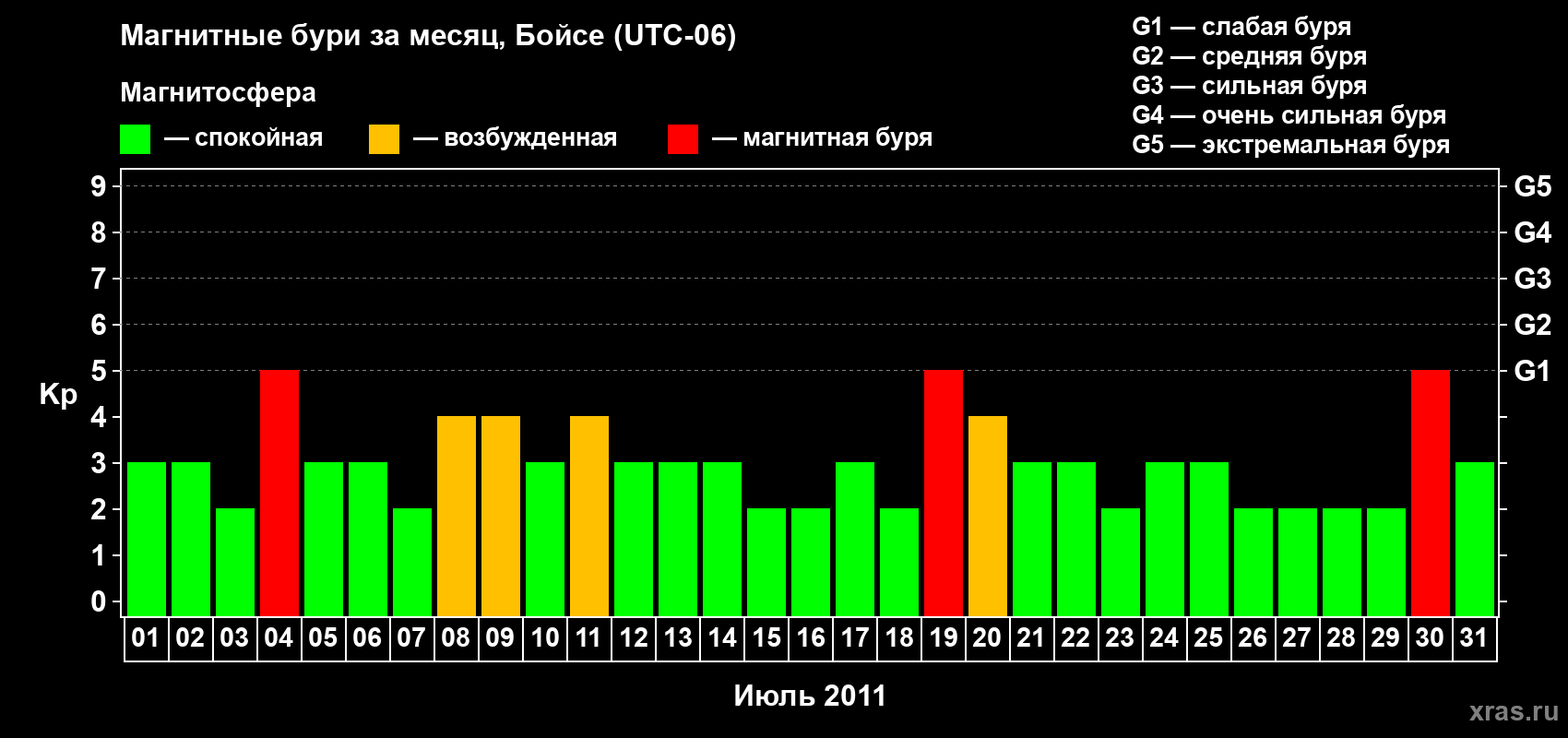Click the 'G5 — экстремальная буря' legend line
Viewport: 1568px width, 738px height.
1291,145
